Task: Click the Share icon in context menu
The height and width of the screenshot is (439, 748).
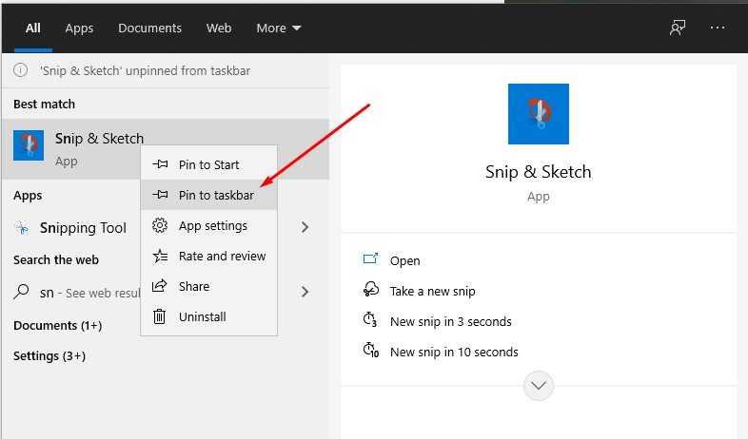Action: click(160, 286)
